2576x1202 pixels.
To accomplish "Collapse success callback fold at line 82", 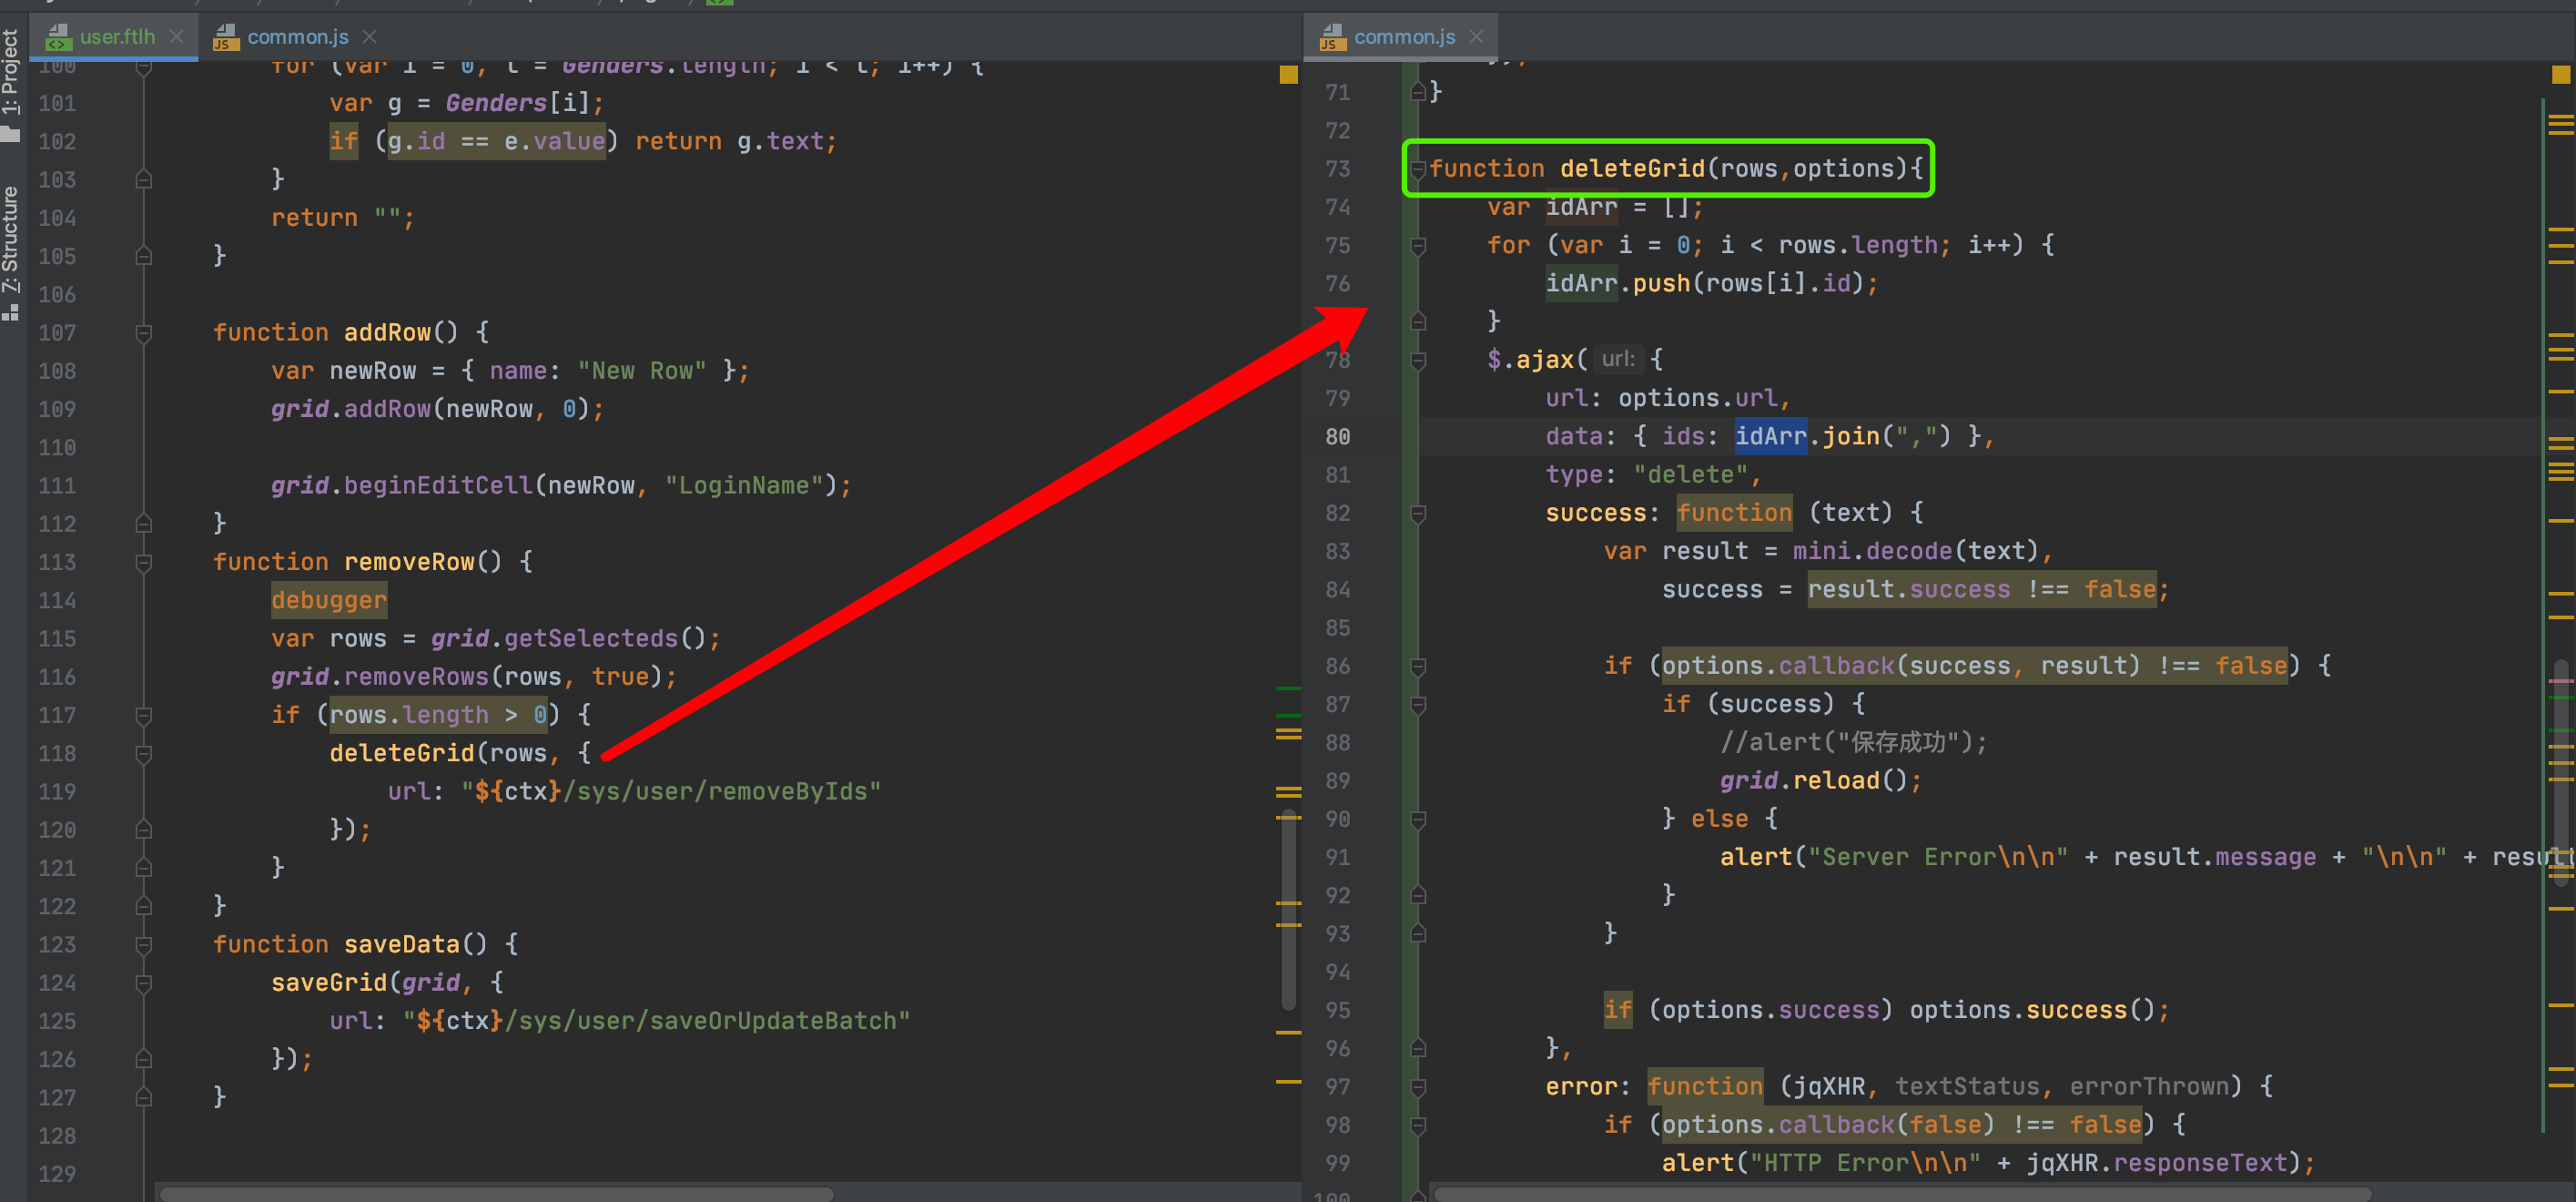I will (1417, 514).
